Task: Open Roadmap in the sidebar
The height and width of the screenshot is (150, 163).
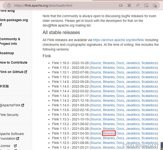Action: [x=7, y=53]
